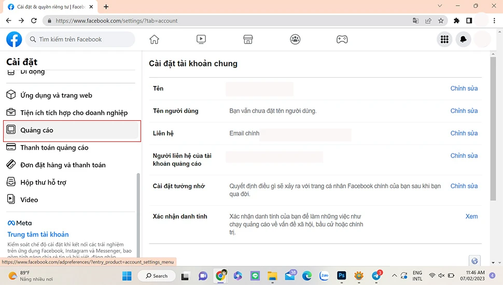Bookmark this page with star icon

pyautogui.click(x=441, y=21)
